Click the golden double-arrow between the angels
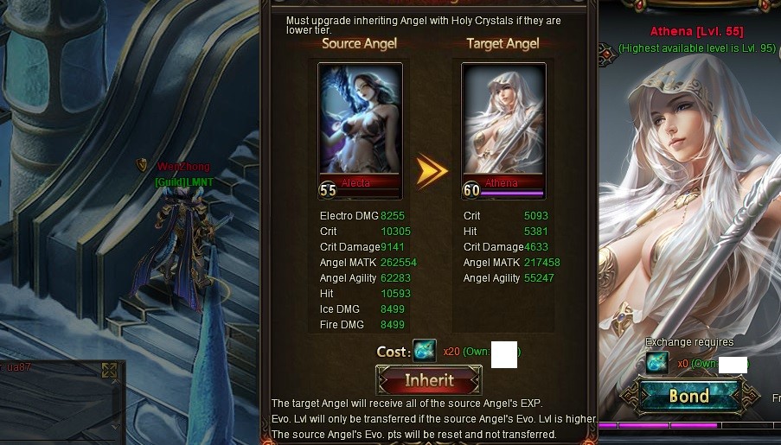This screenshot has width=781, height=445. click(432, 171)
